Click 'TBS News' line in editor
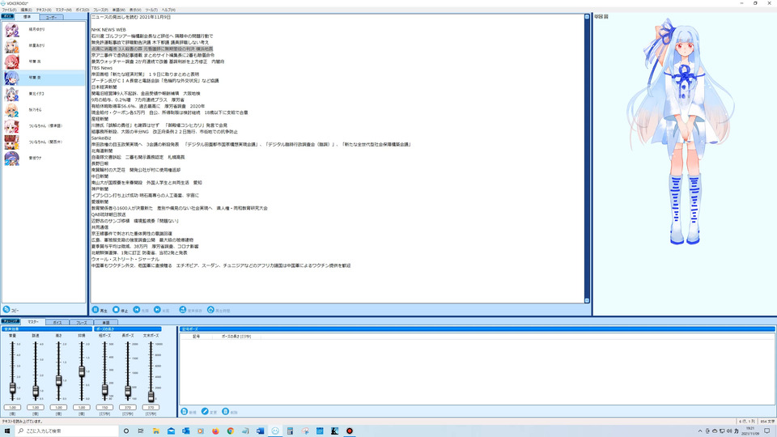 (102, 68)
